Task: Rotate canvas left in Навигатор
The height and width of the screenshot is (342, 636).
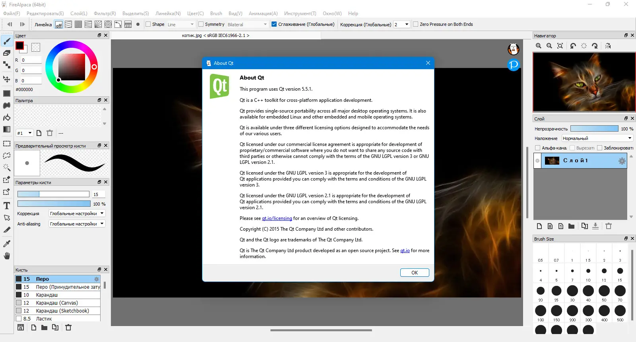Action: pos(573,46)
